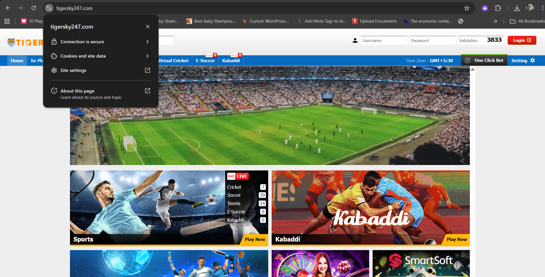Open the browser extensions puzzle icon
The image size is (545, 277).
pos(498,8)
